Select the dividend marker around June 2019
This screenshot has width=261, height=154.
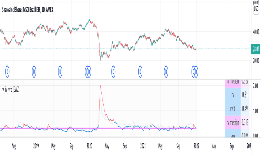60,72
